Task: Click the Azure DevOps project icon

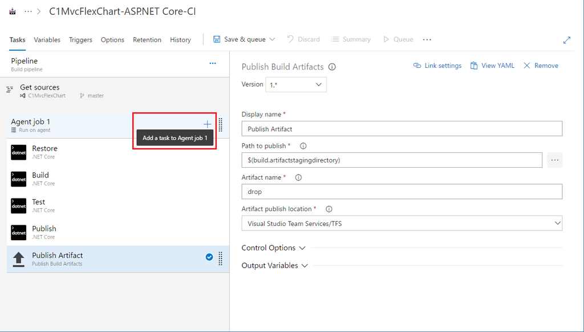Action: (x=13, y=11)
